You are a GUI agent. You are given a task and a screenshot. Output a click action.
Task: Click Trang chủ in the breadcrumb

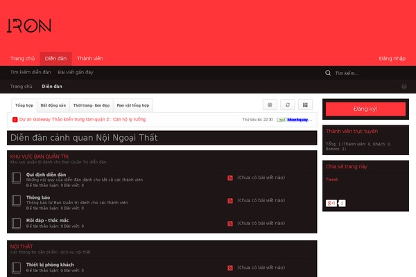[x=21, y=86]
